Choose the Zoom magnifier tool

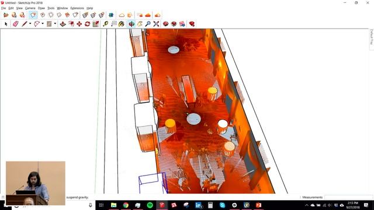(148, 24)
